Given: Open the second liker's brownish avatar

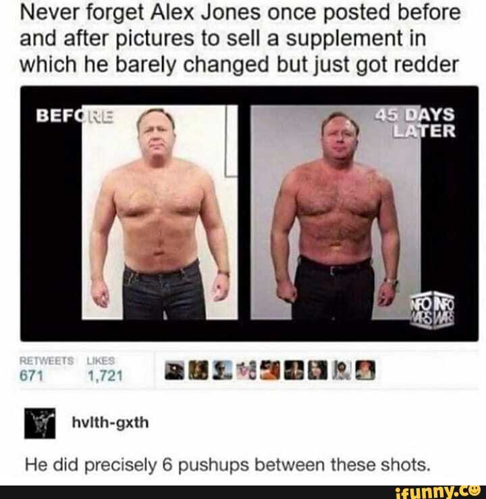Looking at the screenshot, I should (x=198, y=370).
